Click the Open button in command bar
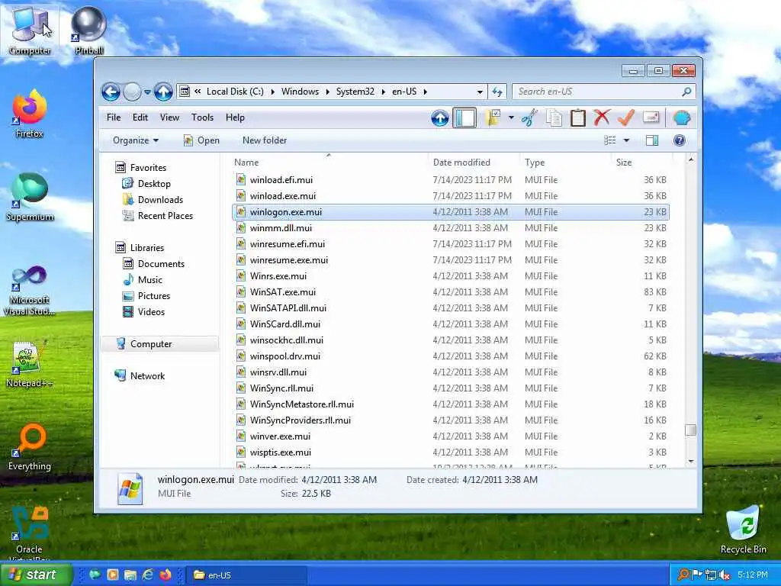Viewport: 781px width, 586px height. 201,140
